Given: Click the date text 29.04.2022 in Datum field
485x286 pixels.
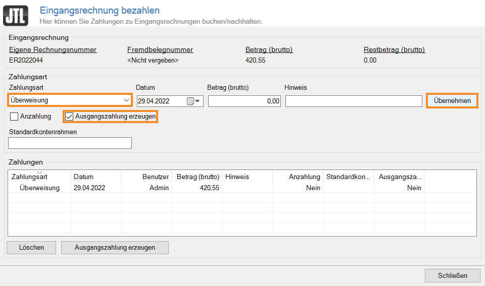Looking at the screenshot, I should (x=154, y=101).
